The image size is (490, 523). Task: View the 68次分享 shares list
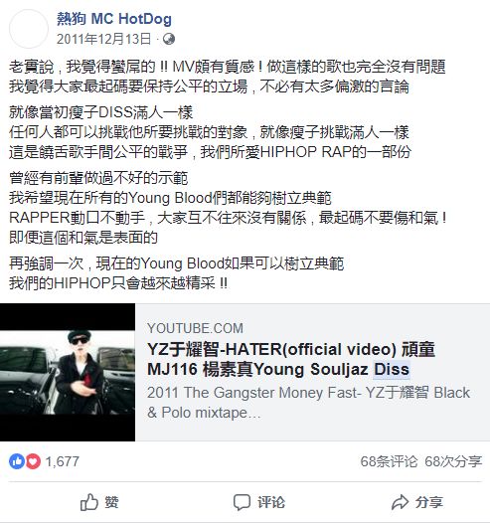(453, 461)
